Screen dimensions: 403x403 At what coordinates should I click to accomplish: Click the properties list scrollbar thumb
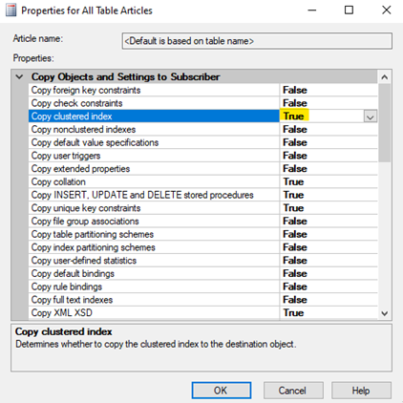point(385,123)
